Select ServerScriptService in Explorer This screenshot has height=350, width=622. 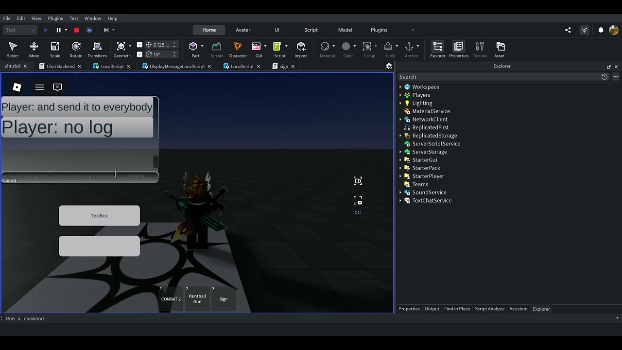[x=436, y=144]
